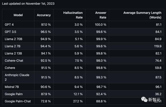Click the 新智元 watermark text

pyautogui.click(x=154, y=100)
